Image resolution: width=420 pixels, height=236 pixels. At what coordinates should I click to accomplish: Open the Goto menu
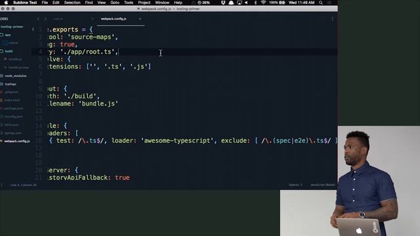(115, 3)
